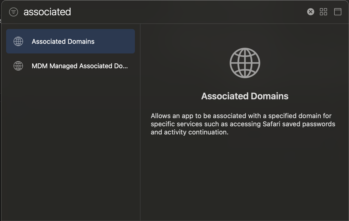Open the filter options icon
349x221 pixels.
14,12
